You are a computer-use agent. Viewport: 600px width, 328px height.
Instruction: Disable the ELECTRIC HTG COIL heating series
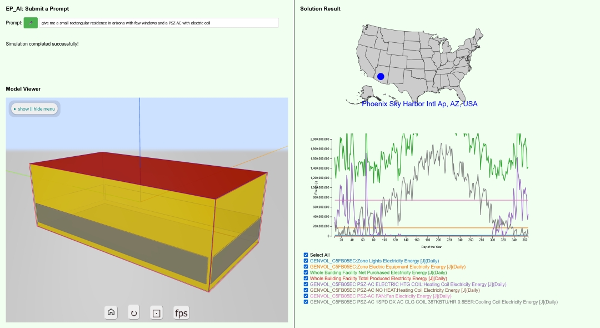(x=306, y=285)
